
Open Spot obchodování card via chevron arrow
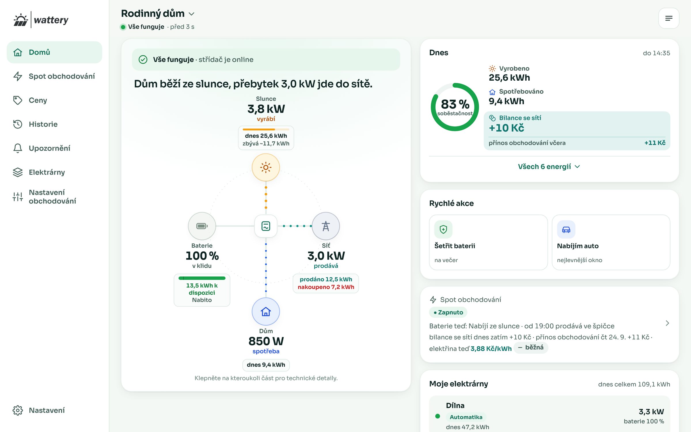pyautogui.click(x=667, y=323)
